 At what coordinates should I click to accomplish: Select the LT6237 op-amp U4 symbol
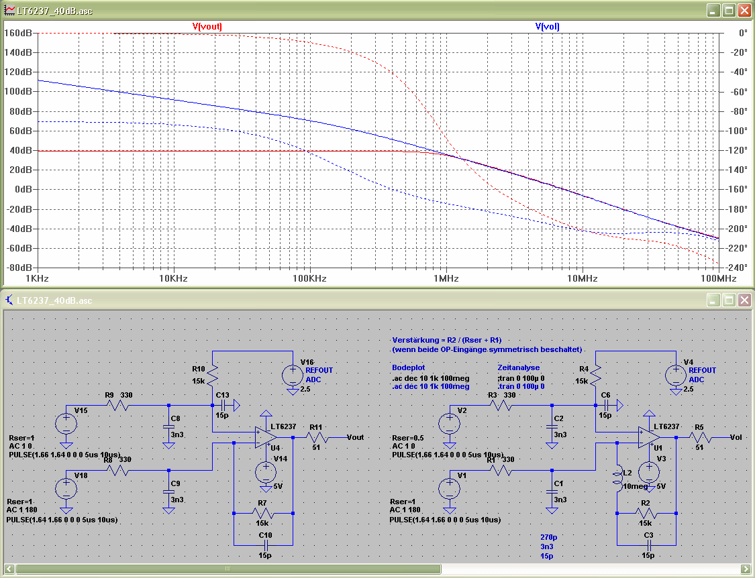tap(266, 437)
